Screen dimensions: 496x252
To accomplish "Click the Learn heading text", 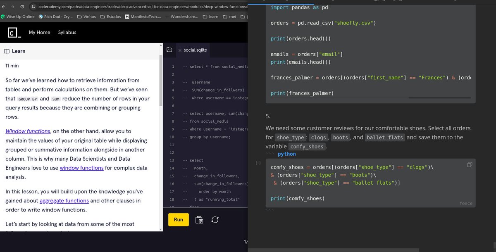I will tap(19, 51).
